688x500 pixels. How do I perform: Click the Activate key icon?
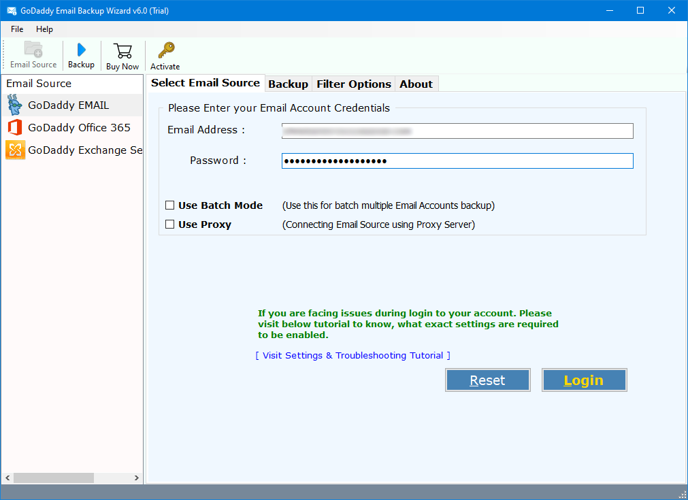[166, 50]
